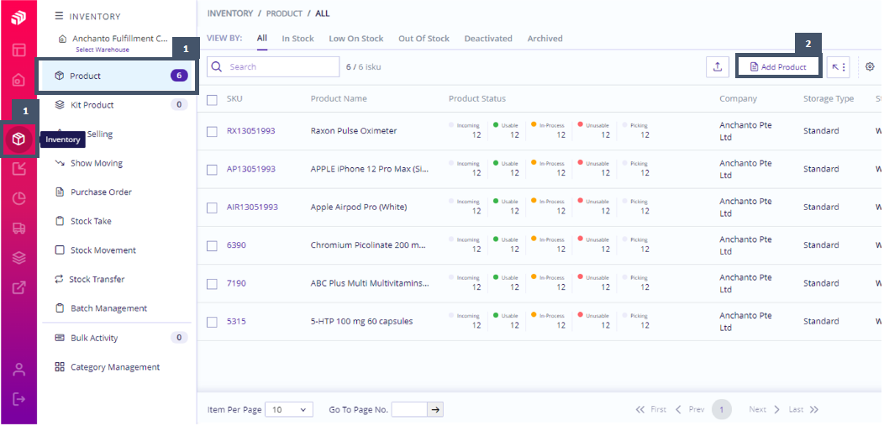Click PRODUCT in the breadcrumb
This screenshot has height=426, width=884.
[x=284, y=13]
